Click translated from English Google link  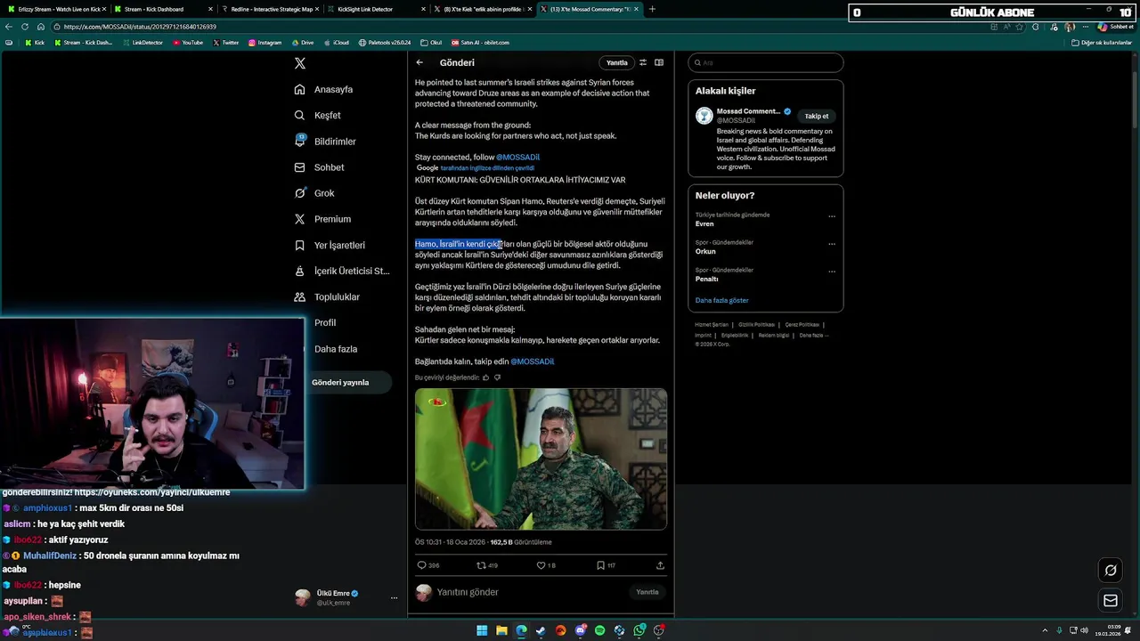487,168
